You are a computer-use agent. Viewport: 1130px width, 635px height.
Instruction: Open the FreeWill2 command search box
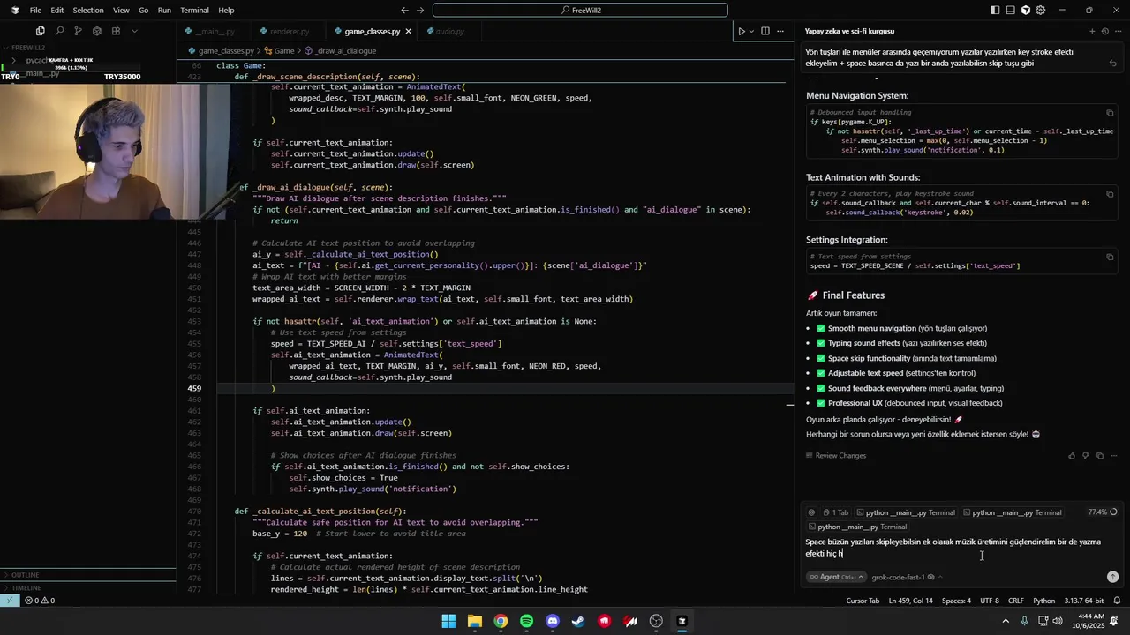580,11
